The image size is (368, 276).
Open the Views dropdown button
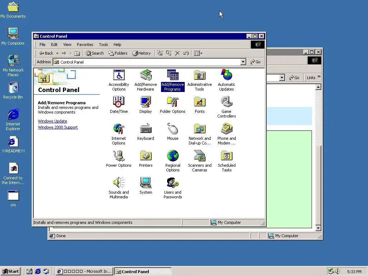coord(198,53)
